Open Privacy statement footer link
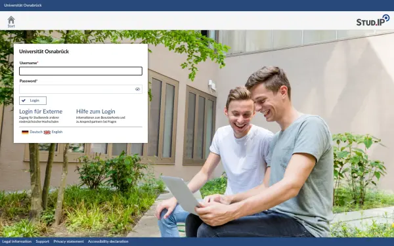The width and height of the screenshot is (394, 246). pos(68,241)
